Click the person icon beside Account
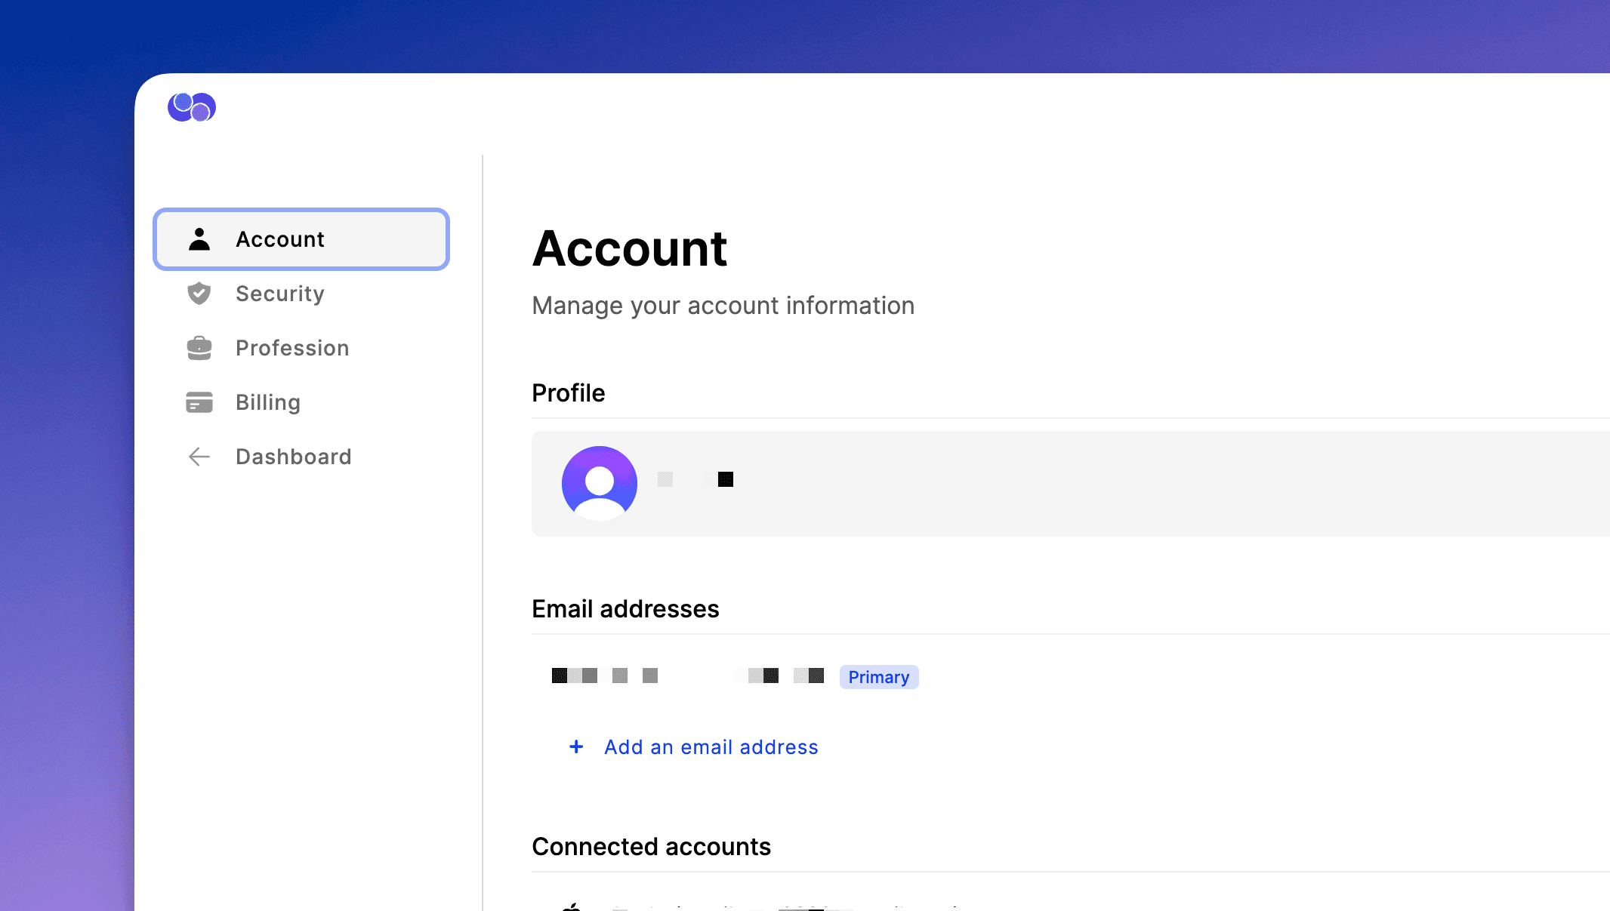The height and width of the screenshot is (911, 1610). pyautogui.click(x=199, y=239)
